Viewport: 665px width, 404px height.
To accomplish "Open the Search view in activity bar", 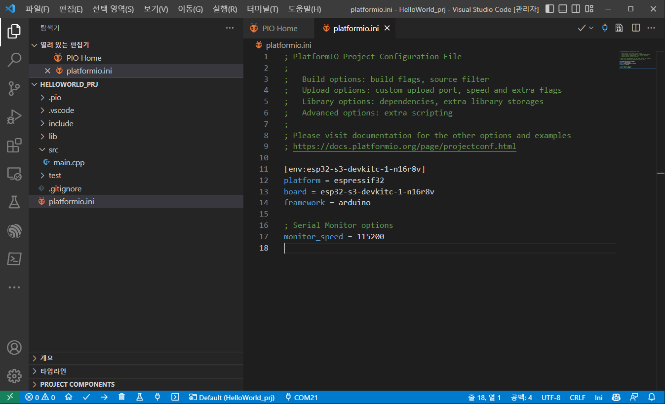I will tap(14, 60).
